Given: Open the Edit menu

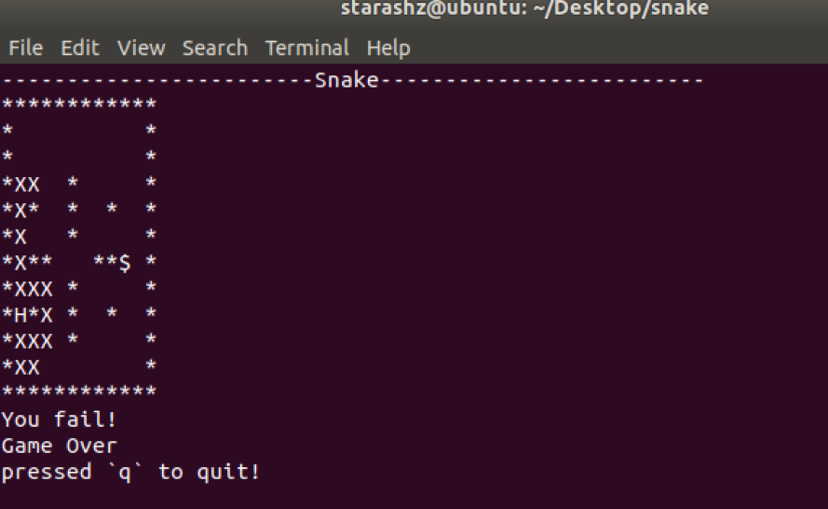Looking at the screenshot, I should pyautogui.click(x=80, y=48).
